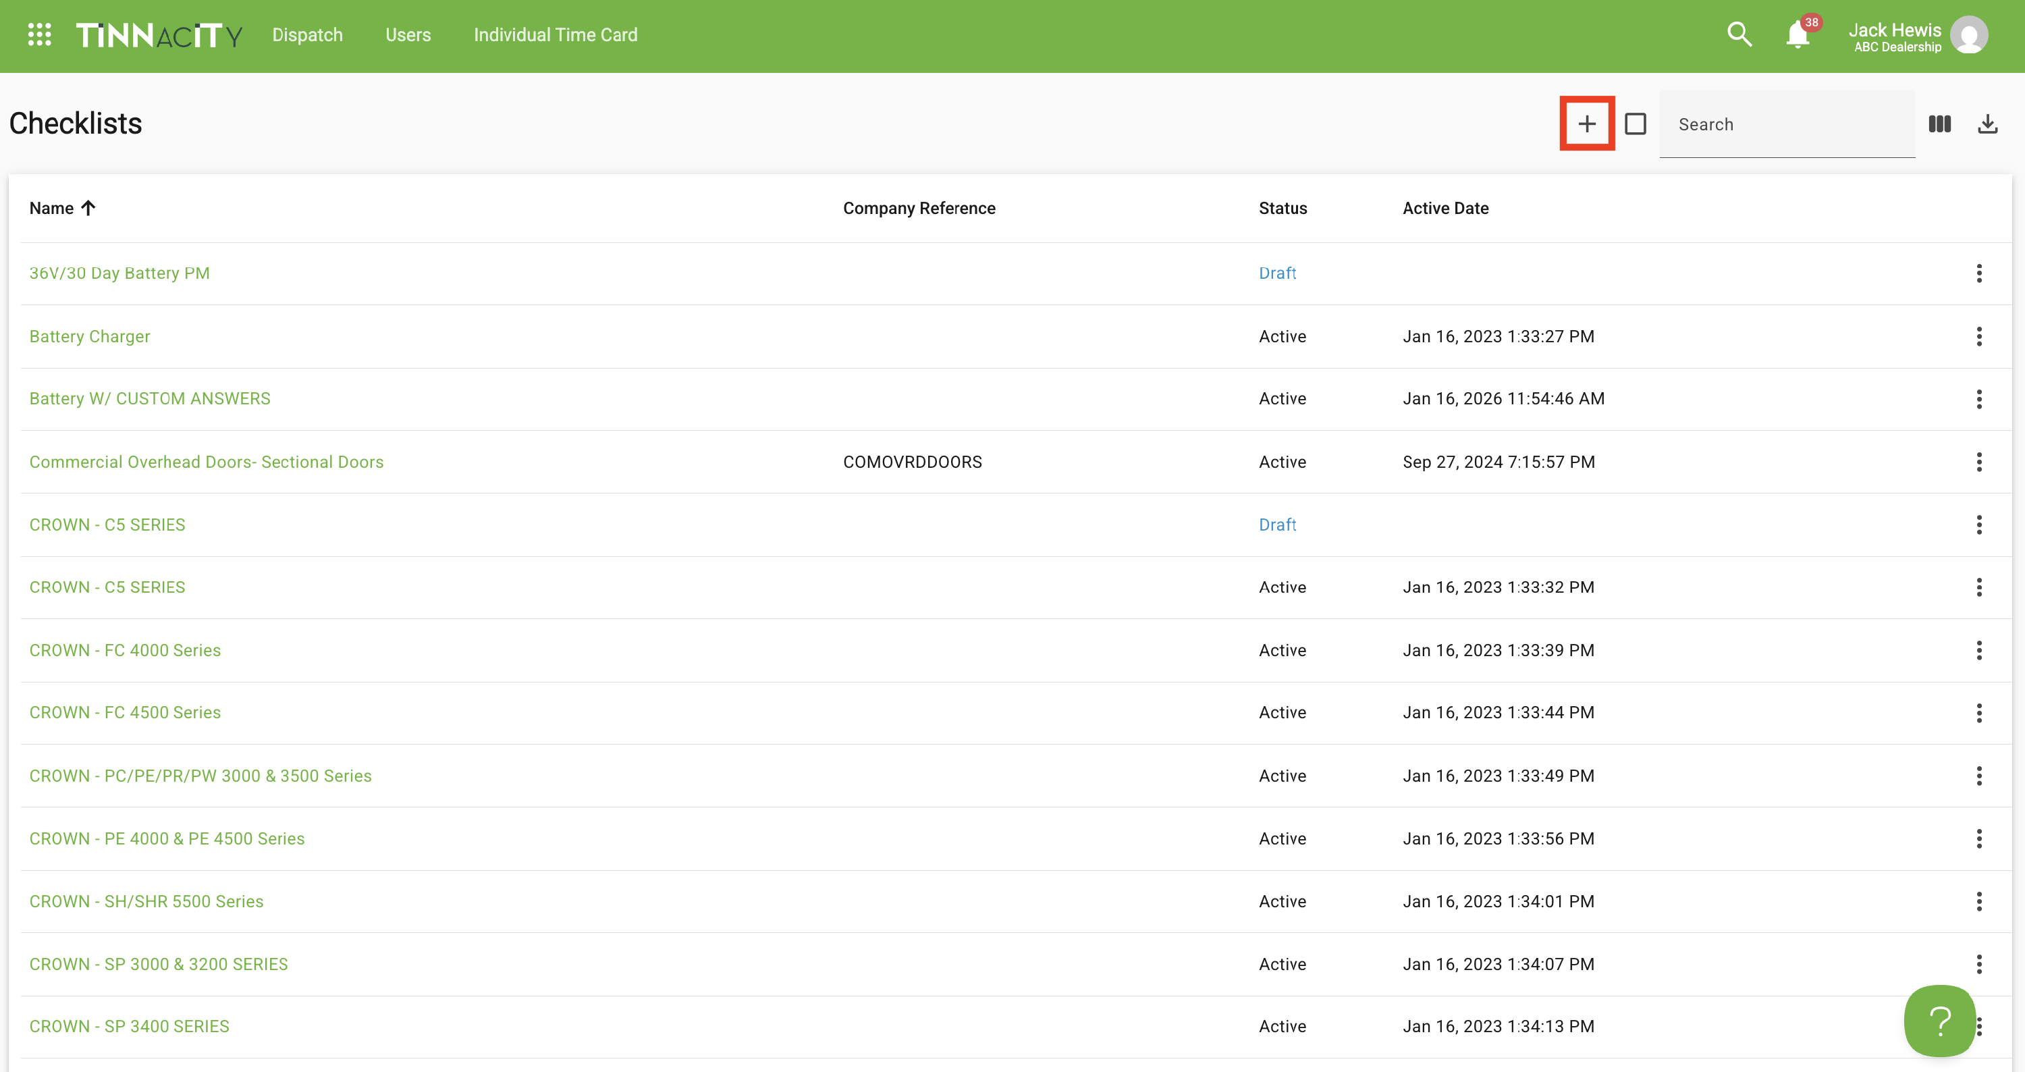The width and height of the screenshot is (2025, 1072).
Task: Open row menu for draft CROWN - C5 SERIES
Action: (1978, 525)
